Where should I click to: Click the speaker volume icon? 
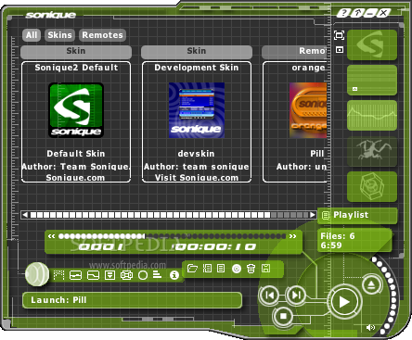pyautogui.click(x=370, y=327)
